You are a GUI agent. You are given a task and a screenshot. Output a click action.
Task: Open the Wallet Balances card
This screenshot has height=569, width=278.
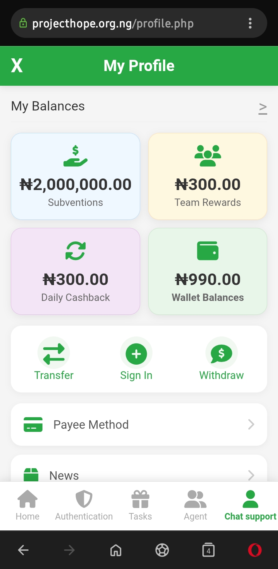(208, 271)
